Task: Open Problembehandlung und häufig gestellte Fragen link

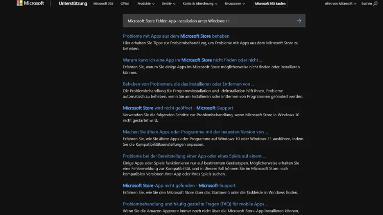Action: click(x=196, y=204)
